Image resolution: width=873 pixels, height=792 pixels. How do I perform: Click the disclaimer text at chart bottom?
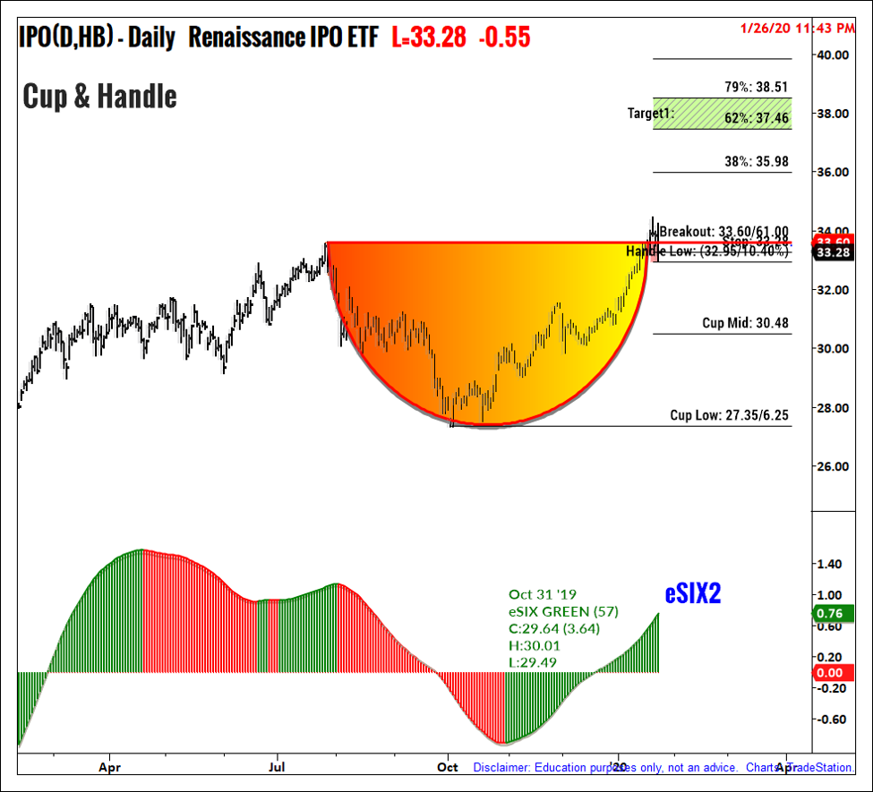(663, 768)
